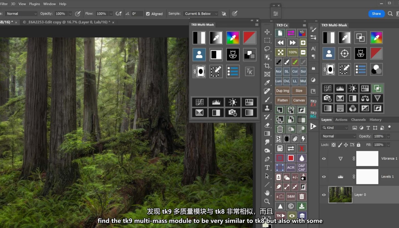Screen dimensions: 399x228
Task: Click the TK8 color wheel mask icon
Action: pyautogui.click(x=232, y=38)
